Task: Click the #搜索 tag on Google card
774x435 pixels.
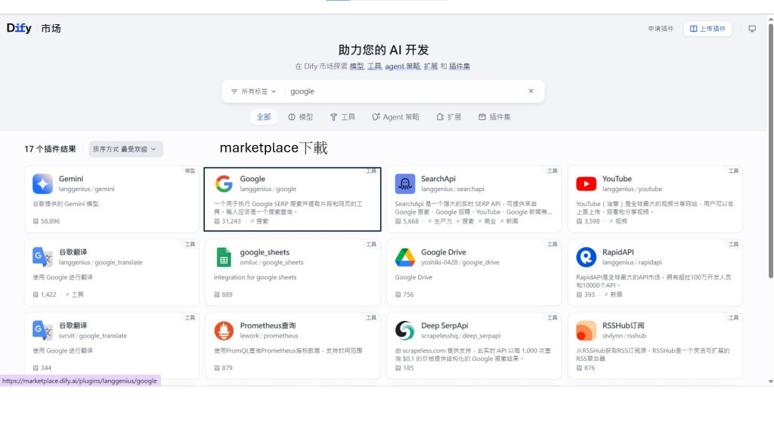Action: pyautogui.click(x=259, y=221)
